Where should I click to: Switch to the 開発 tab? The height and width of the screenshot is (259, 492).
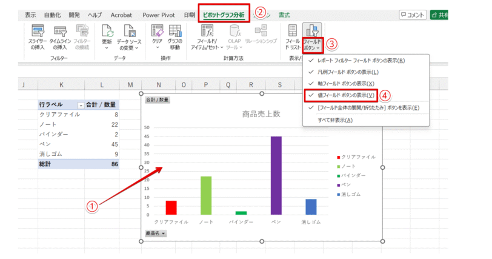click(75, 15)
